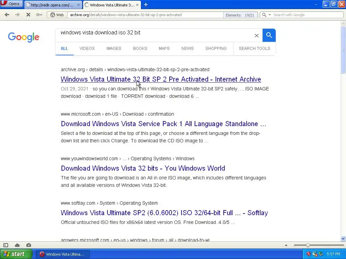Click the arrow beside the zoom slider
Screen dimensions: 346x259
(286, 245)
